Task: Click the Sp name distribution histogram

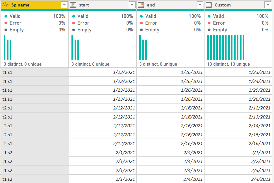Action: [x=8, y=48]
